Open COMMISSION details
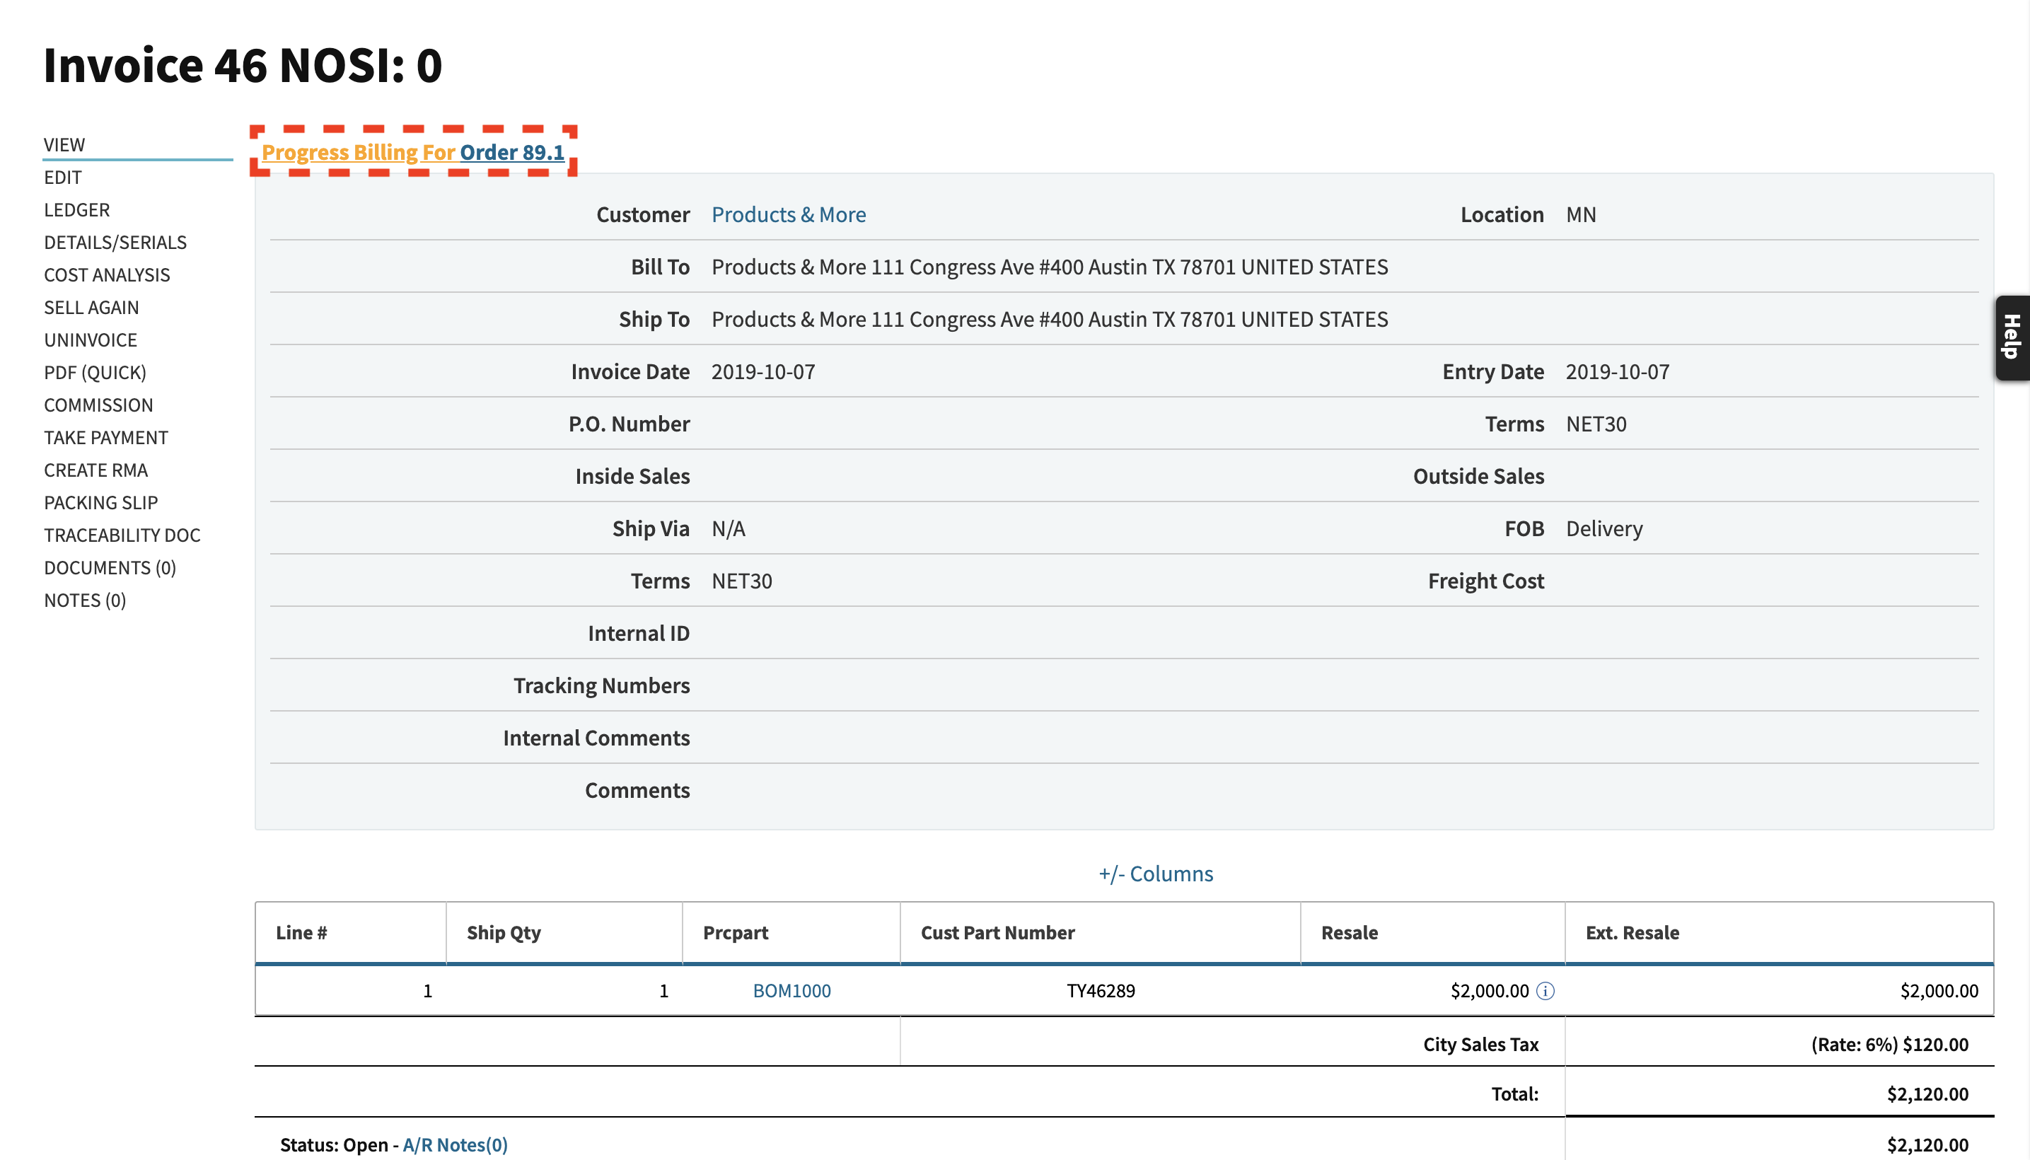Viewport: 2030px width, 1160px height. click(x=99, y=405)
